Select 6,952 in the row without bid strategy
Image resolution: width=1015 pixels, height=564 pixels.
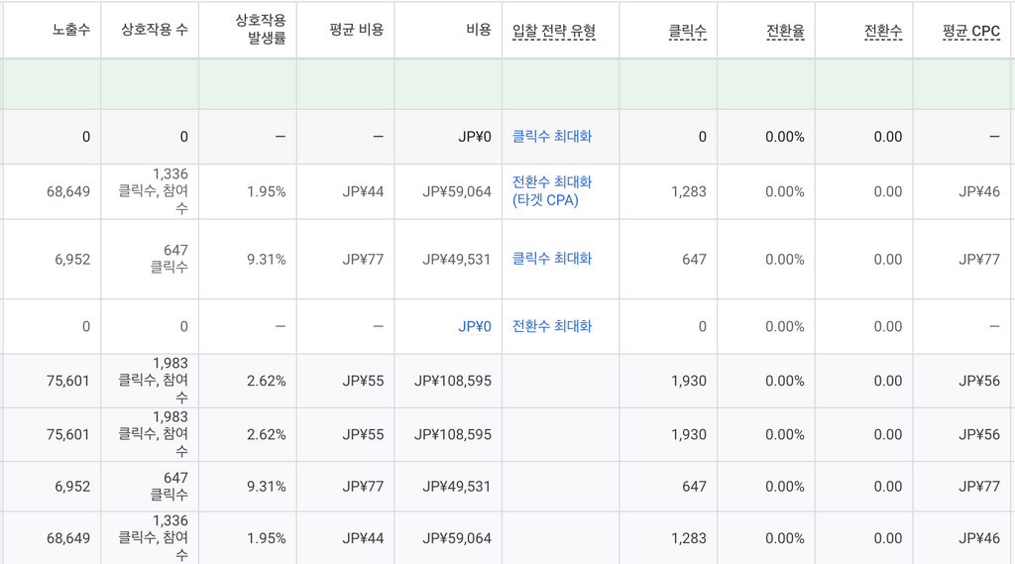tap(72, 487)
